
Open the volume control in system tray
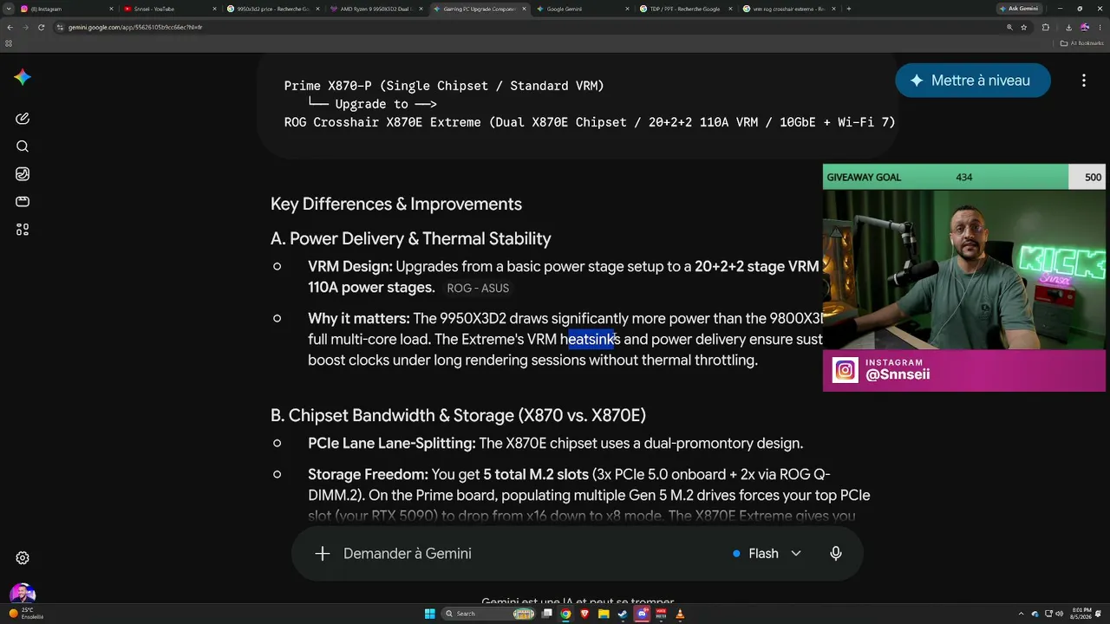[1059, 614]
